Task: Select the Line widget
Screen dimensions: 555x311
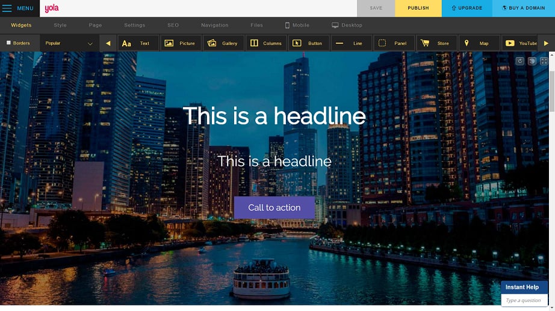Action: point(352,43)
